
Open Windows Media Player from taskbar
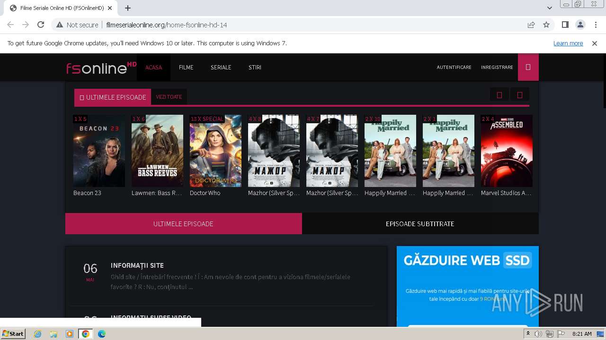(x=70, y=334)
